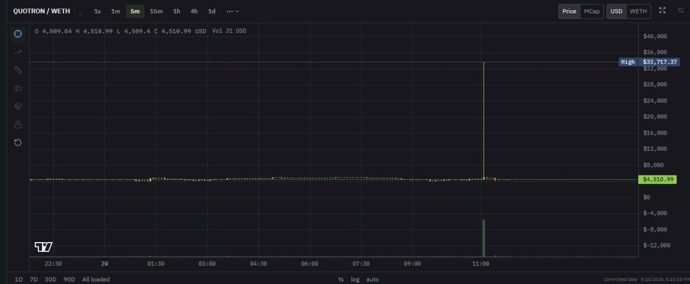Display values in USD
The image size is (690, 284).
point(616,11)
